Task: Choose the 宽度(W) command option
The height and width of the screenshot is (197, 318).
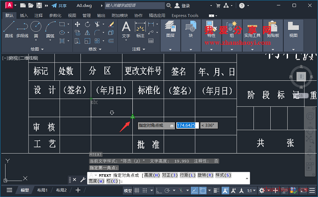Action: 96,181
